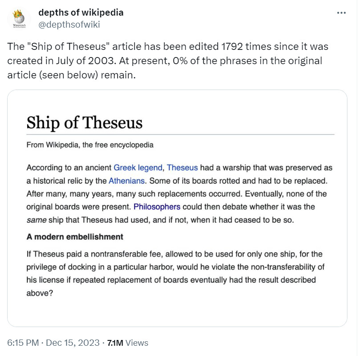Open the blue "Theseus" link
Viewport: 359px width, 356px height.
(x=182, y=168)
